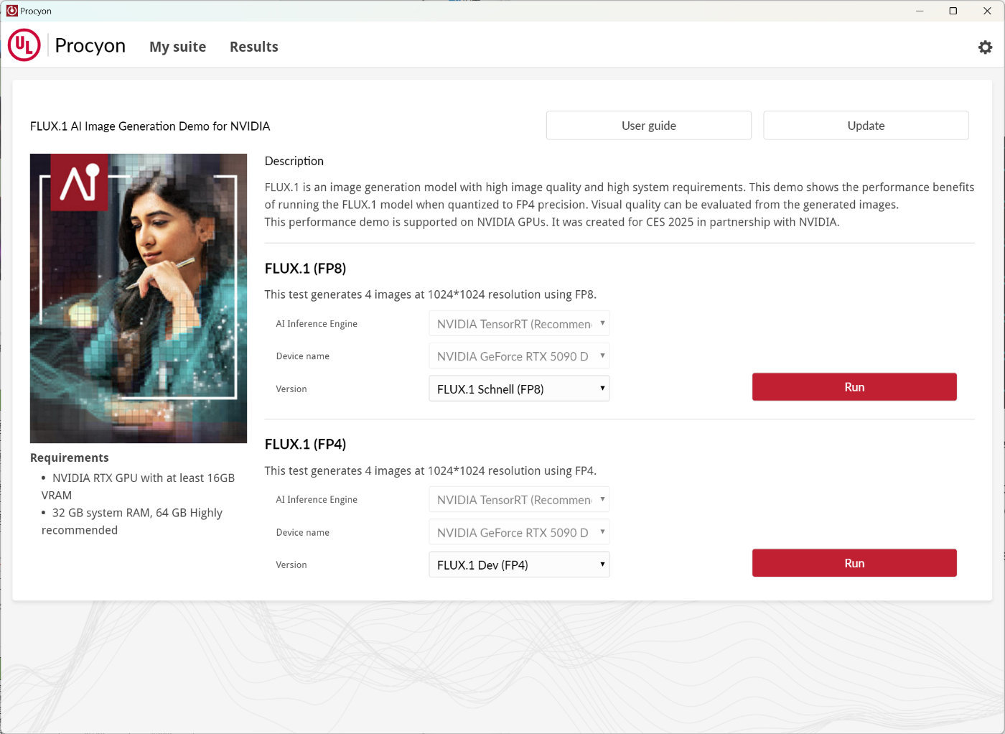
Task: Click the Requirements heading
Action: [x=70, y=457]
